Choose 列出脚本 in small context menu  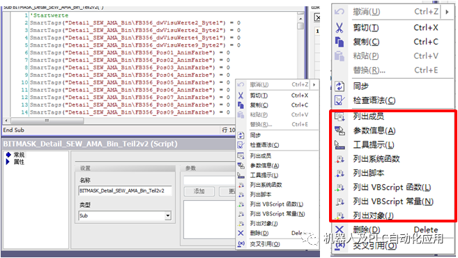click(261, 195)
